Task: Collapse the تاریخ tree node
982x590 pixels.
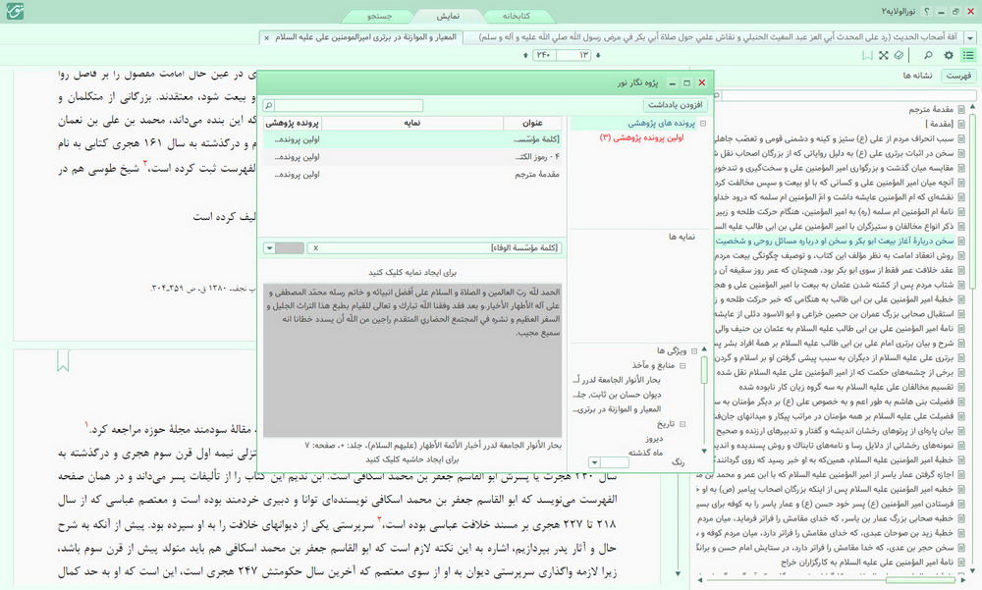Action: tap(682, 424)
